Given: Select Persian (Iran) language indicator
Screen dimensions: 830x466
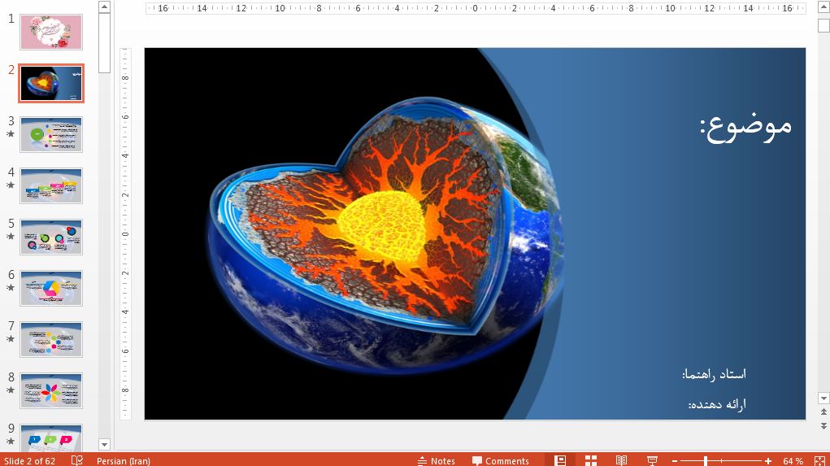Looking at the screenshot, I should 123,461.
